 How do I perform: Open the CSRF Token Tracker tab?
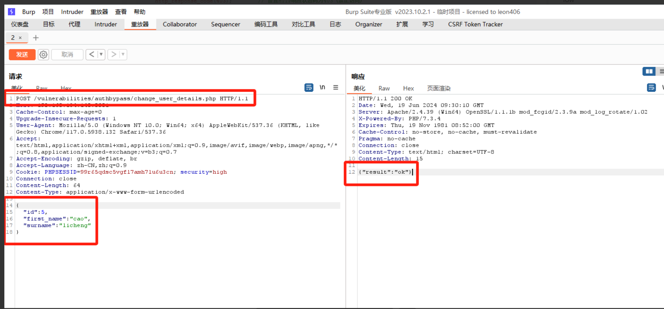tap(475, 24)
